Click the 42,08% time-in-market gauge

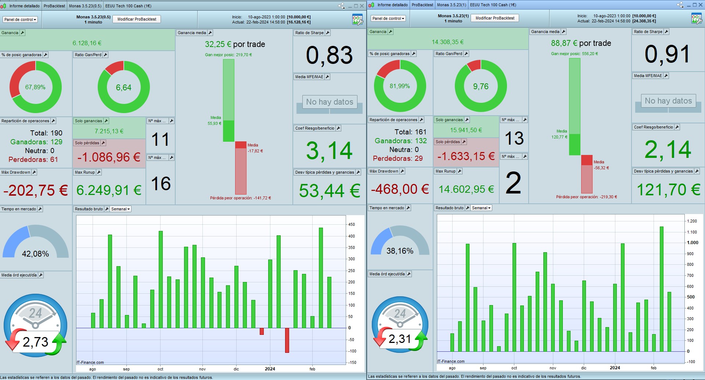coord(36,242)
